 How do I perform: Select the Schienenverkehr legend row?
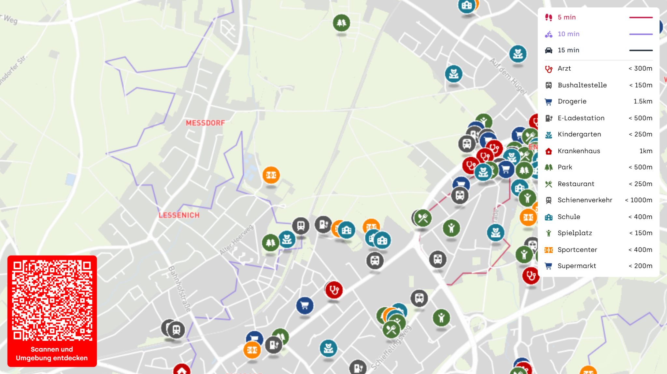[x=599, y=200]
